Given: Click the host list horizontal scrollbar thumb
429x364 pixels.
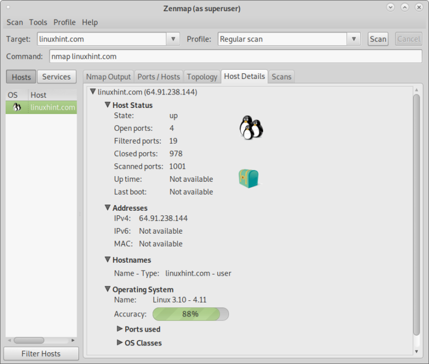Looking at the screenshot, I should pos(29,340).
